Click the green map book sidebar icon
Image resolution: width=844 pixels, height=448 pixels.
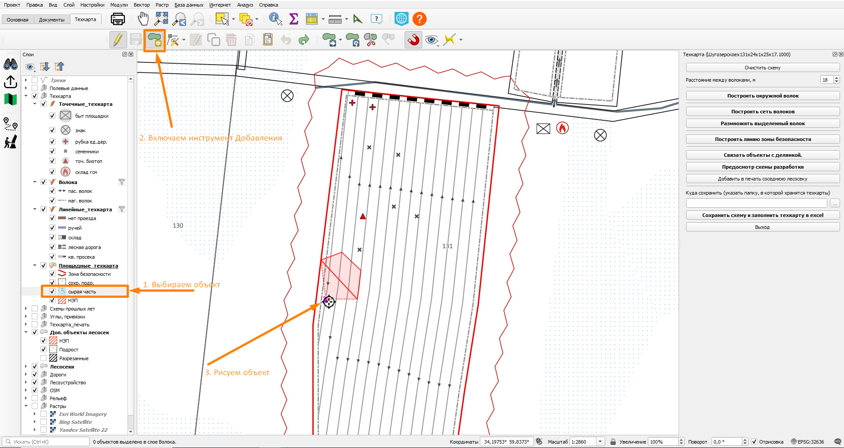11,99
